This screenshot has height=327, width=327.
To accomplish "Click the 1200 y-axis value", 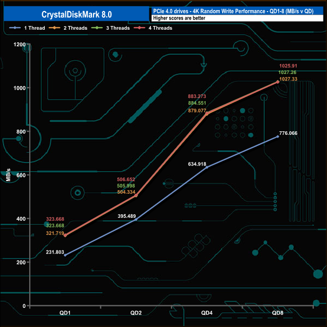I will click(x=20, y=44).
